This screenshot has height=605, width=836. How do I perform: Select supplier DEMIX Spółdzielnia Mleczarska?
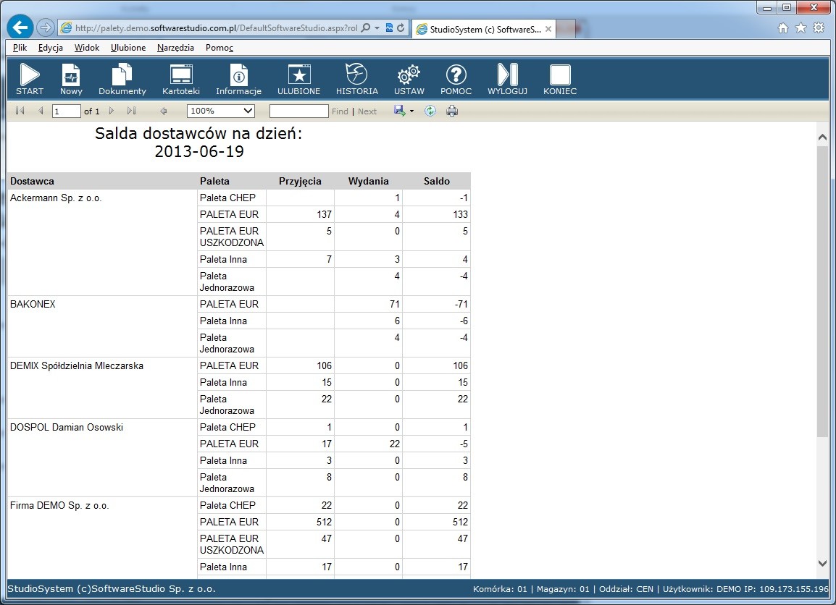pyautogui.click(x=77, y=366)
